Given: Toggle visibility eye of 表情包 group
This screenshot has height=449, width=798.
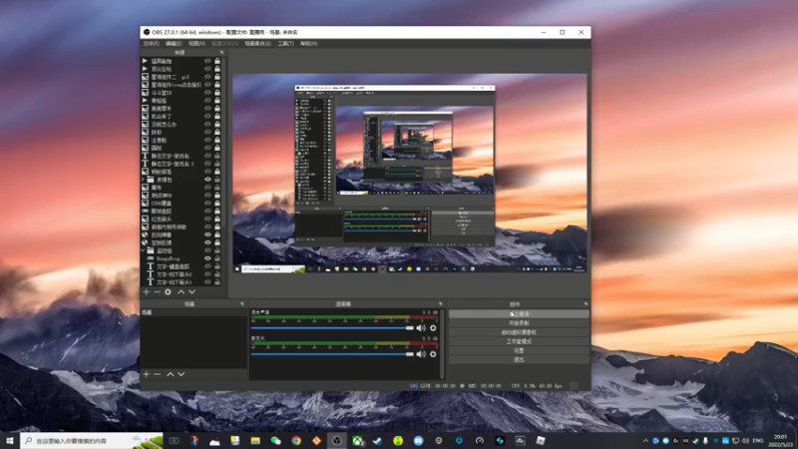Looking at the screenshot, I should click(207, 180).
